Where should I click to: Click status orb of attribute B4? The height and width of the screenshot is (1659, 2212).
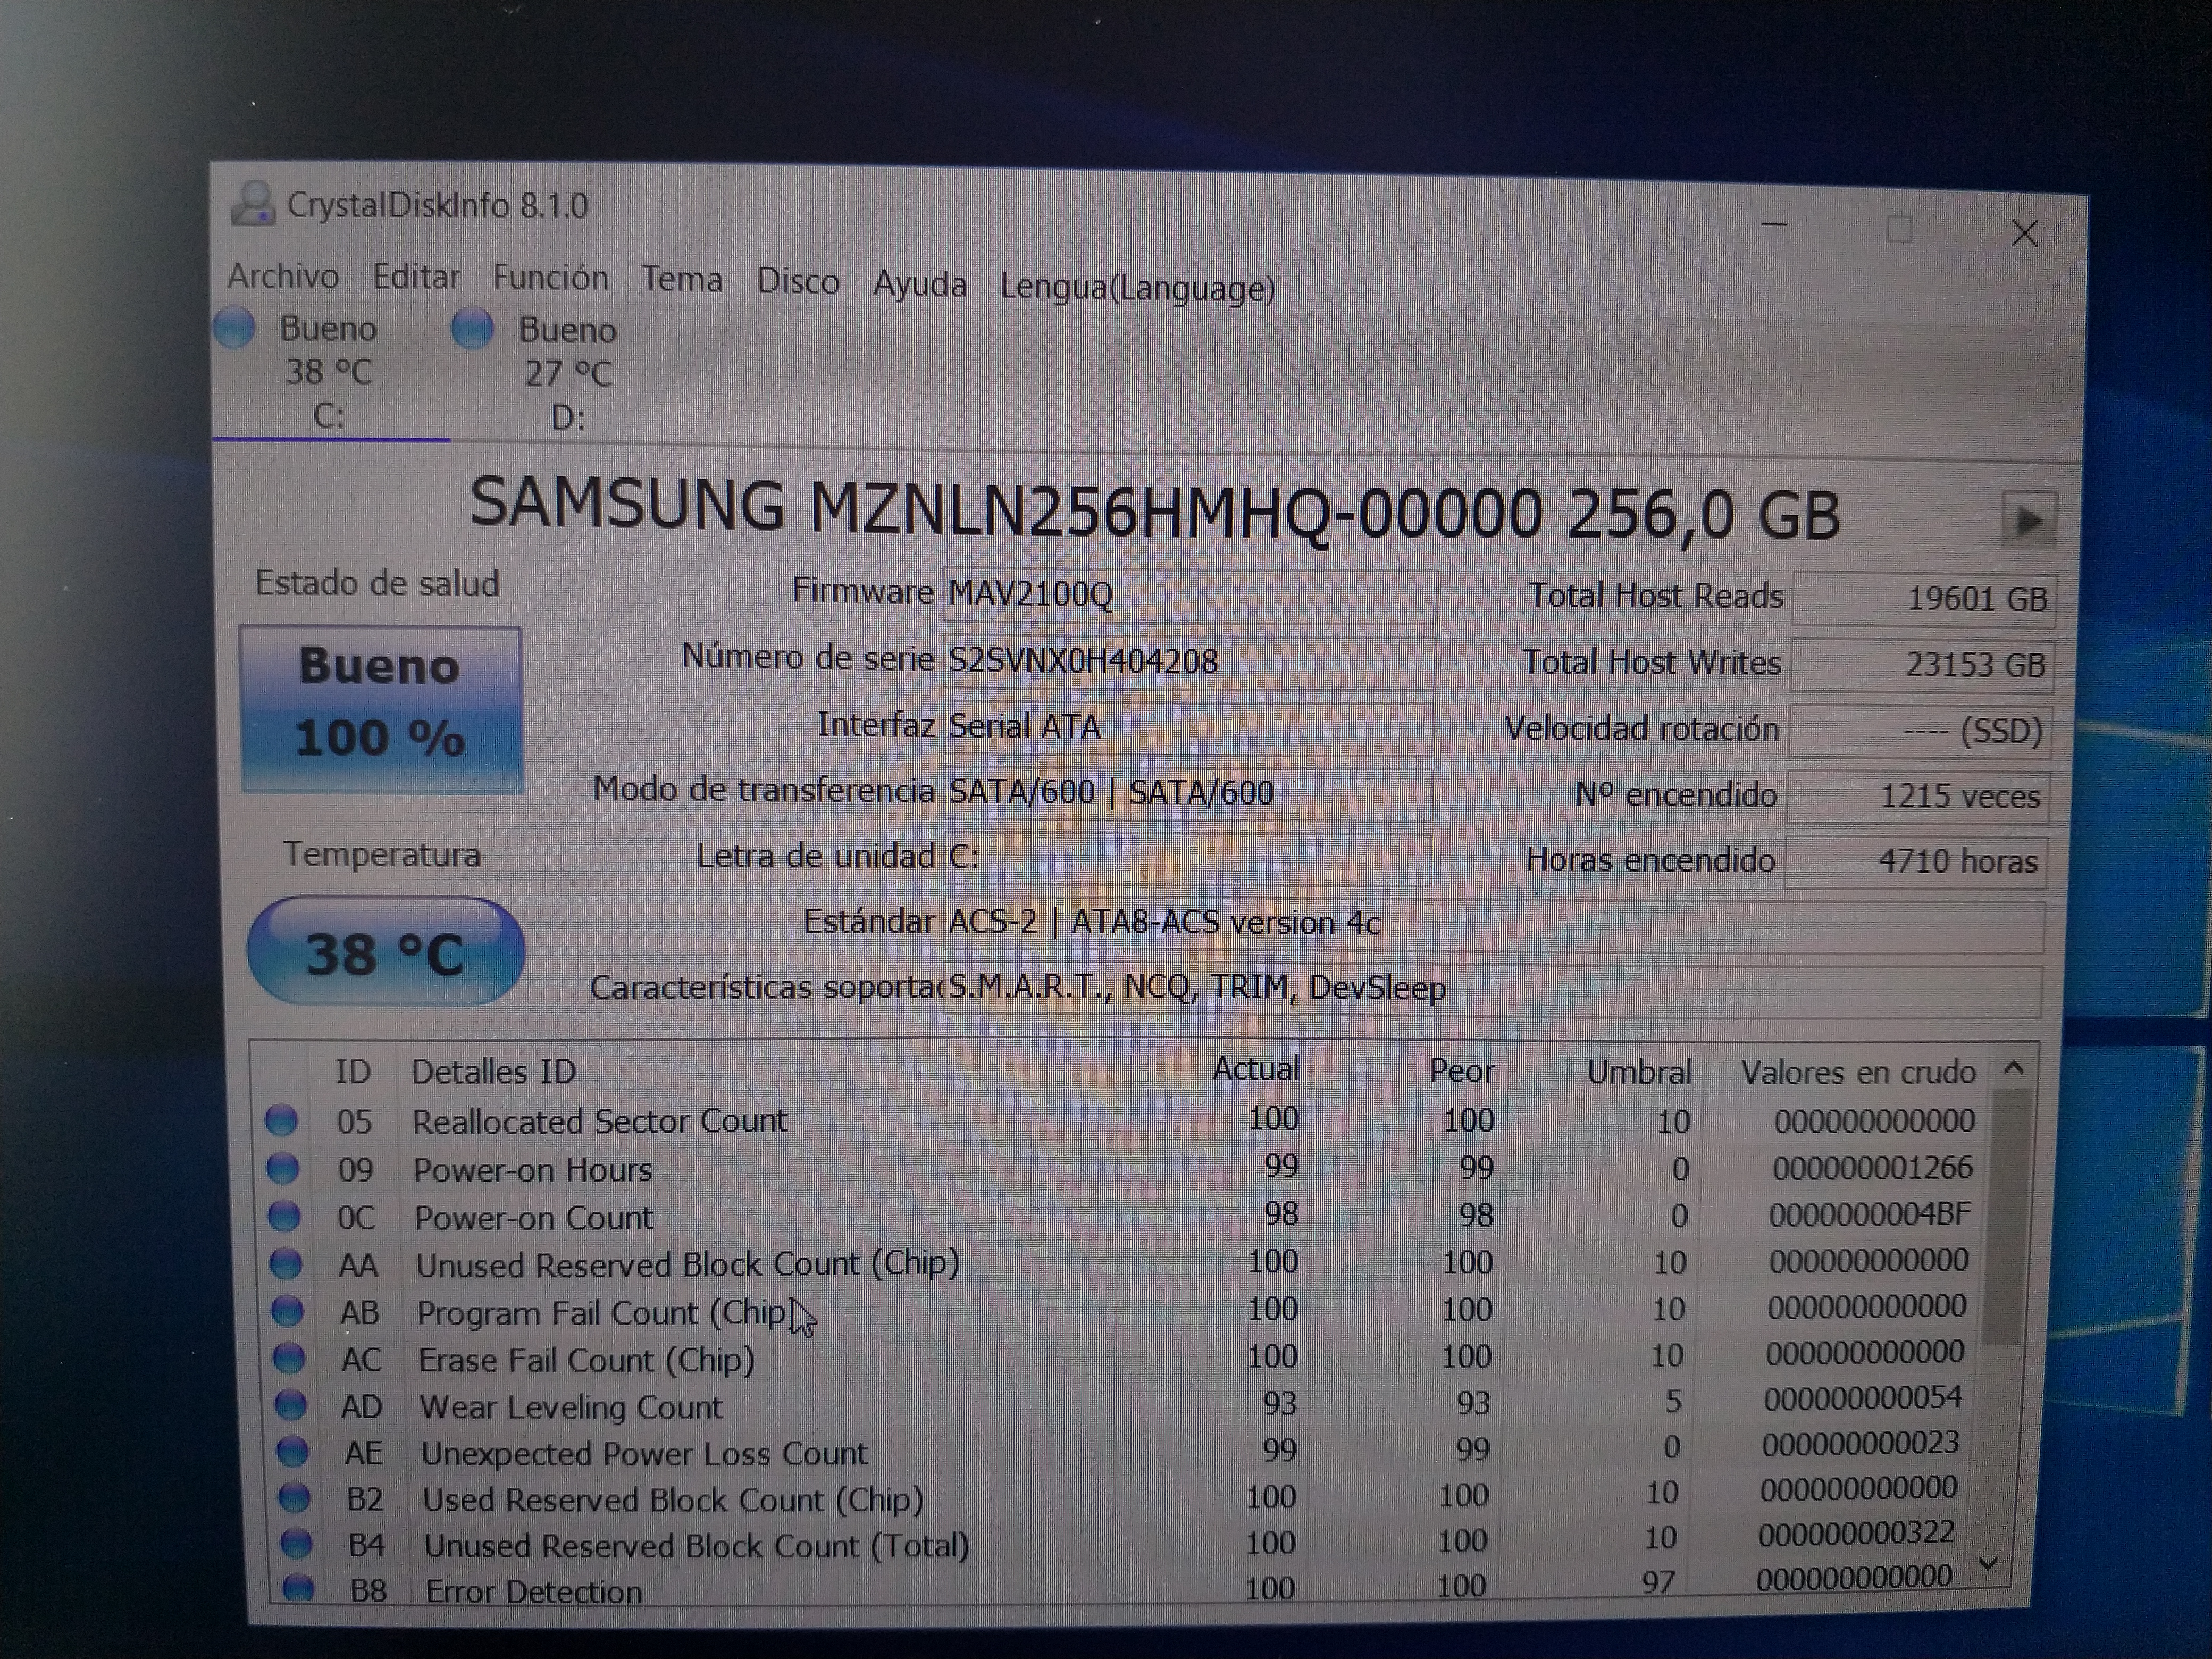(296, 1543)
